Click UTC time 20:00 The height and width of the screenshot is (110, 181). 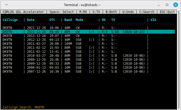(x=54, y=44)
